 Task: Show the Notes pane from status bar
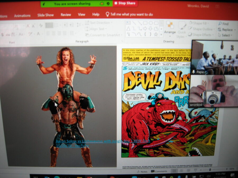pos(142,172)
